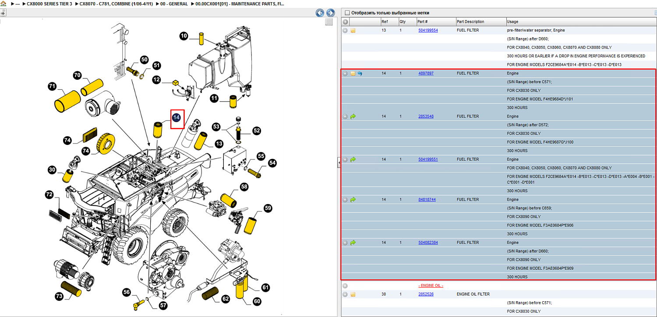Open the 00.00CX001[01] MAINTENANCE PARTS breadcrumb
This screenshot has width=657, height=317.
tap(240, 4)
